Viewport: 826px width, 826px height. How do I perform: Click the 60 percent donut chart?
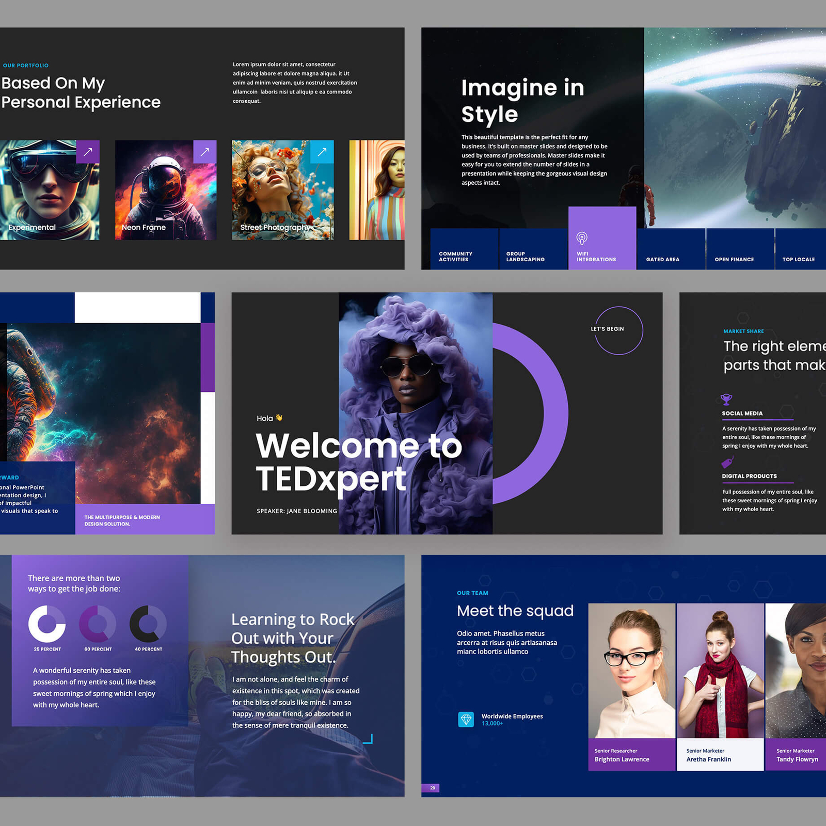pos(98,624)
